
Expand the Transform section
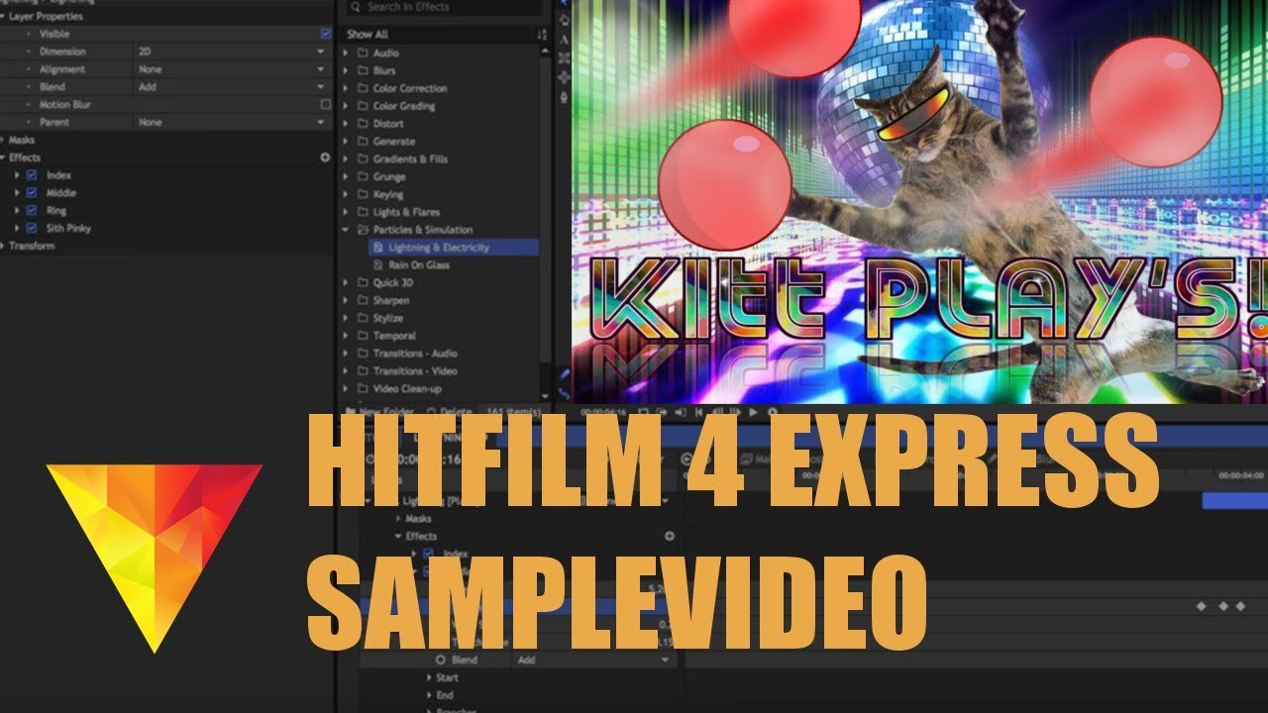coord(4,246)
